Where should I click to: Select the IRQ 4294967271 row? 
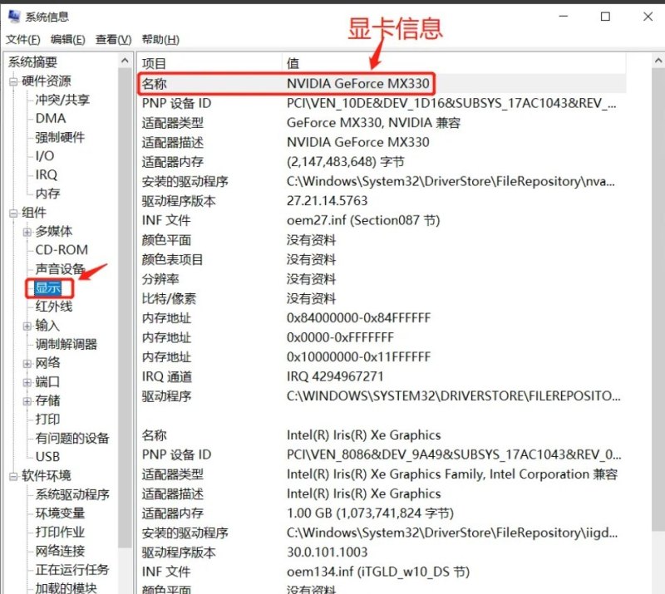382,376
